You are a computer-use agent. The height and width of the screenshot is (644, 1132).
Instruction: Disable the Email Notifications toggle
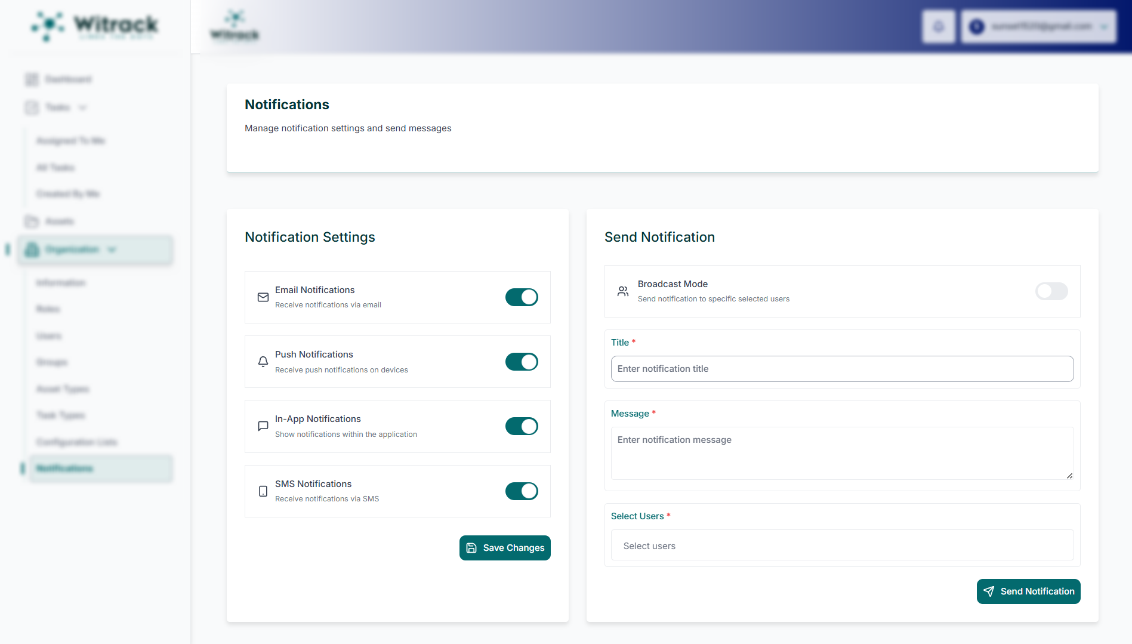point(521,297)
